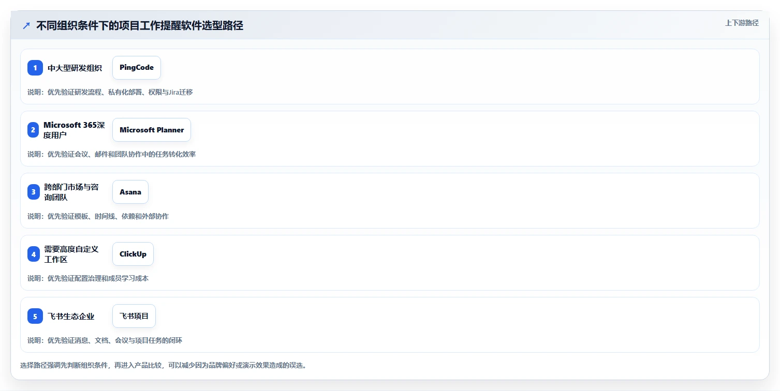Click the note about 配置治理和成员学习成本
This screenshot has height=391, width=780.
pos(88,278)
